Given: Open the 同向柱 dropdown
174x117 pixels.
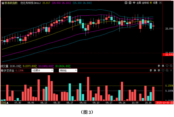Looking at the screenshot, I should [x=68, y=70].
